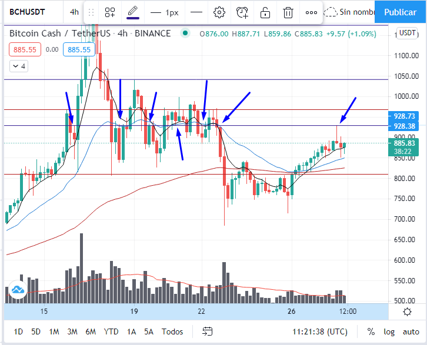Click the cloud logo at chart corner
Viewport: 427px width, 345px height.
(18, 290)
